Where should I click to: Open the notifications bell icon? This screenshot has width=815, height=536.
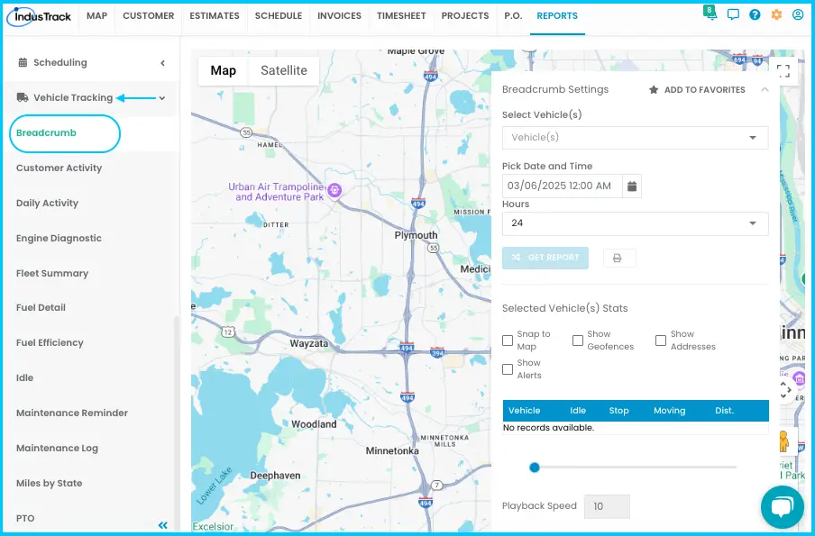coord(710,14)
